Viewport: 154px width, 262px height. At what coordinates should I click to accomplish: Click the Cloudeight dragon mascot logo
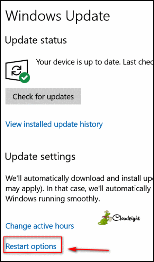click(104, 217)
